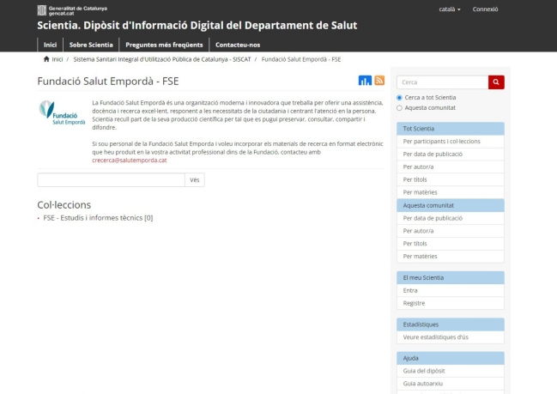The height and width of the screenshot is (394, 557).
Task: Open Preguntes més freqüents tab
Action: point(164,45)
